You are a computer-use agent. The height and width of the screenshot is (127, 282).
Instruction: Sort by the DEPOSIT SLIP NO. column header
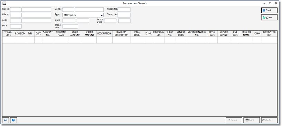tap(224, 33)
